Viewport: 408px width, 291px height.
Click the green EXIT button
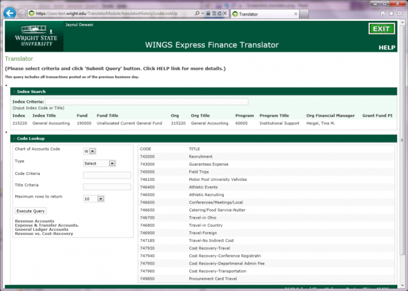pos(381,29)
